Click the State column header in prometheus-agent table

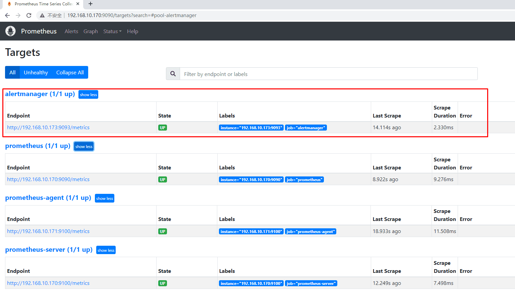click(x=165, y=219)
